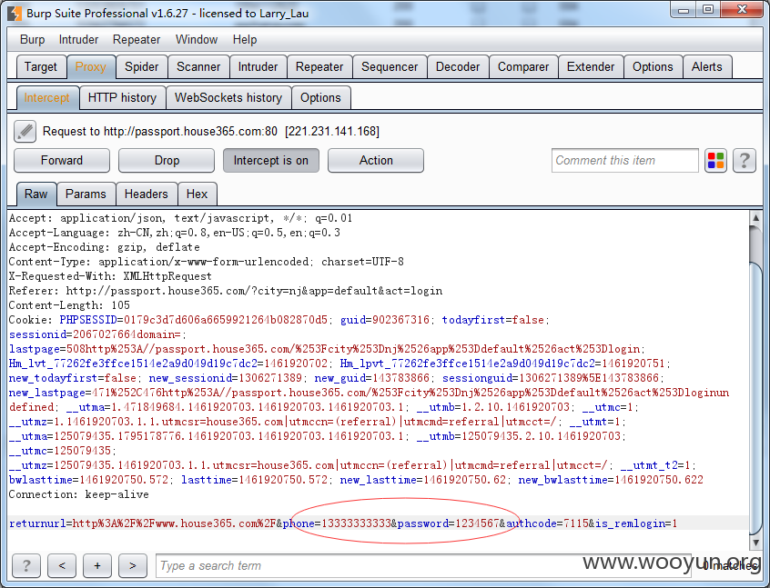Click the Comment this item field
This screenshot has width=770, height=588.
click(x=624, y=160)
